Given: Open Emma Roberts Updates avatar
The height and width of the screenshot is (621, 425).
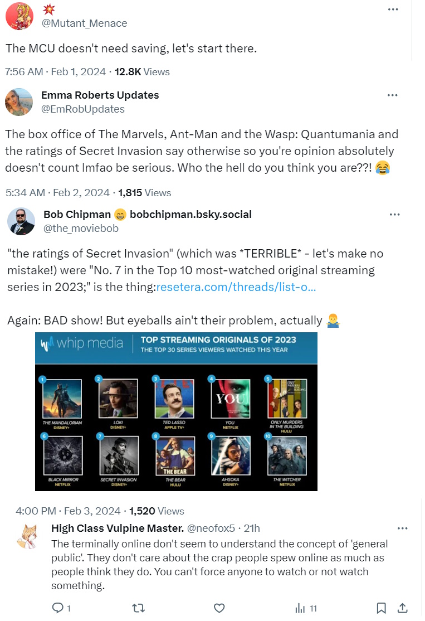Looking at the screenshot, I should click(19, 102).
